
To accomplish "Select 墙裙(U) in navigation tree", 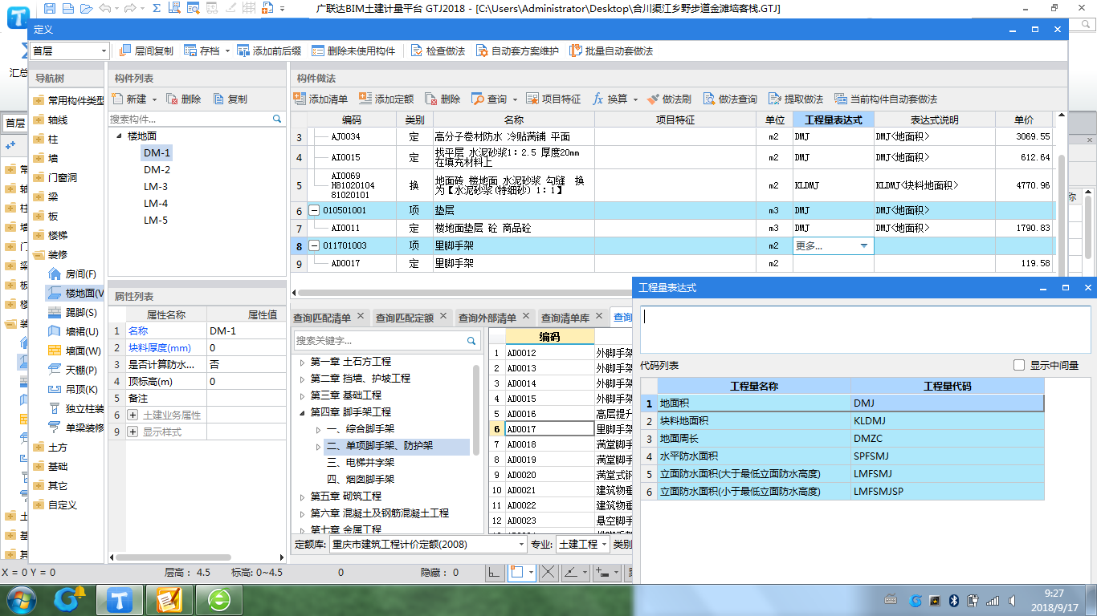I will pos(72,332).
